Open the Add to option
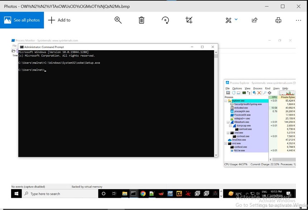308x210 pixels. tap(59, 20)
